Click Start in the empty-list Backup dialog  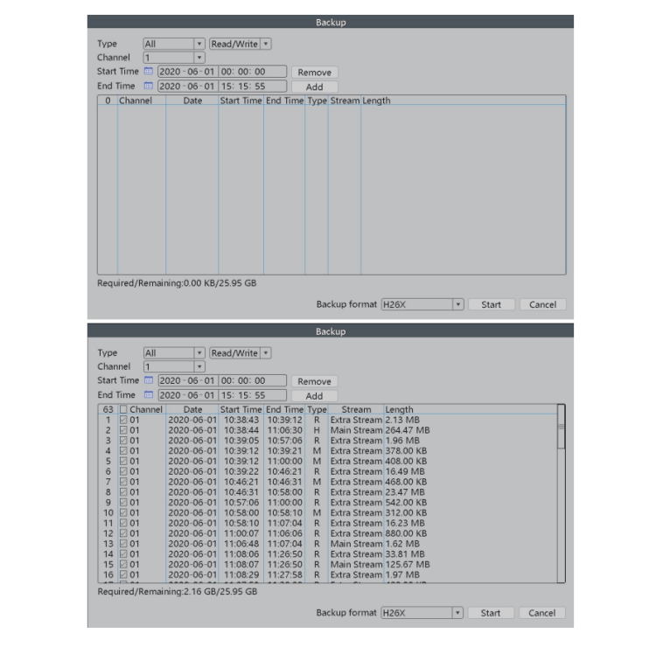click(492, 304)
